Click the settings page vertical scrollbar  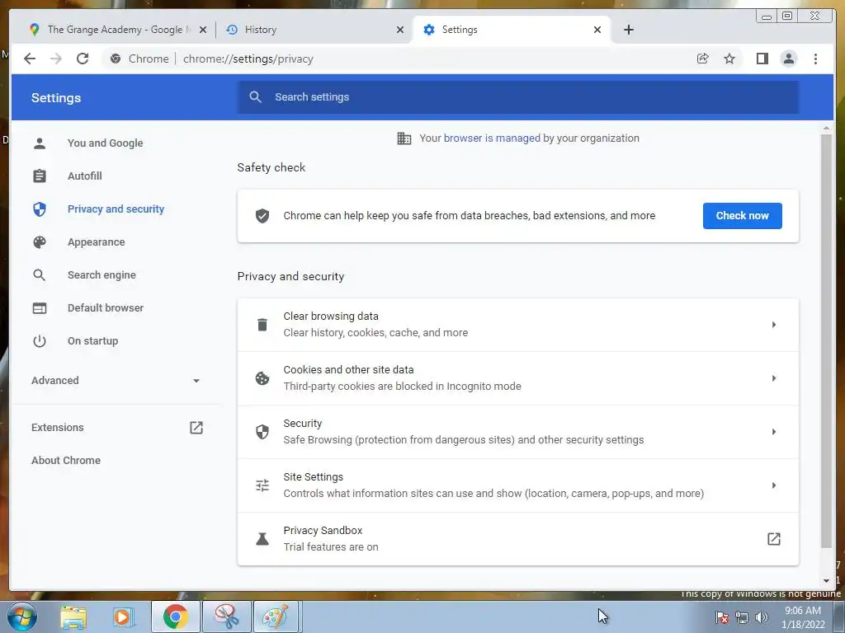coord(826,340)
